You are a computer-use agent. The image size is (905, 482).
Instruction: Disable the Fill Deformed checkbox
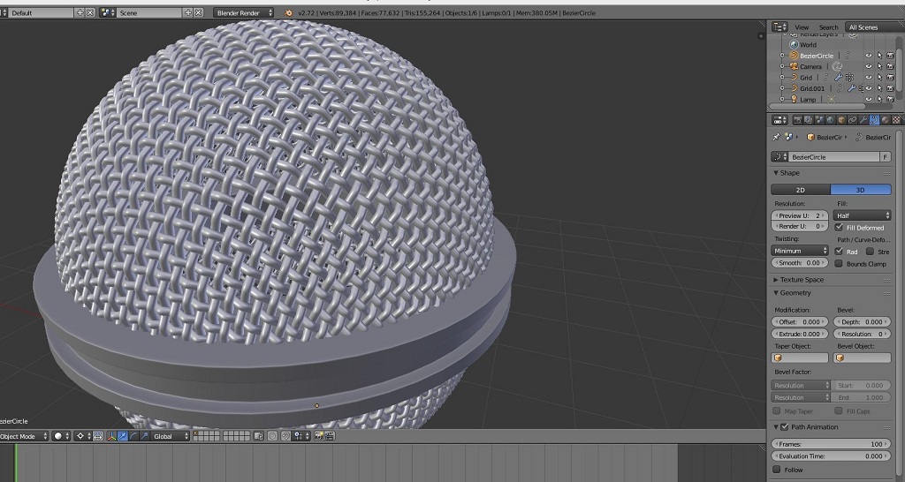coord(839,227)
